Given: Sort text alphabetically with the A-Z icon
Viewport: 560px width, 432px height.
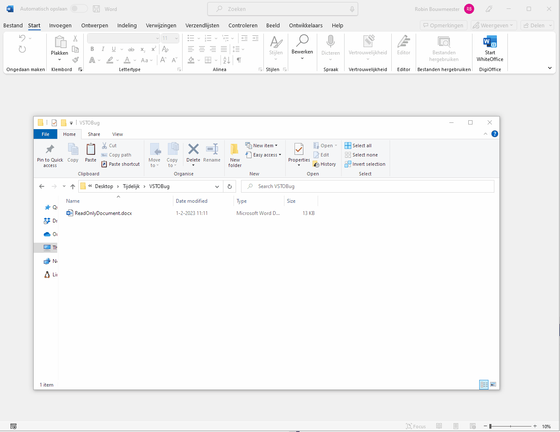Looking at the screenshot, I should point(226,60).
